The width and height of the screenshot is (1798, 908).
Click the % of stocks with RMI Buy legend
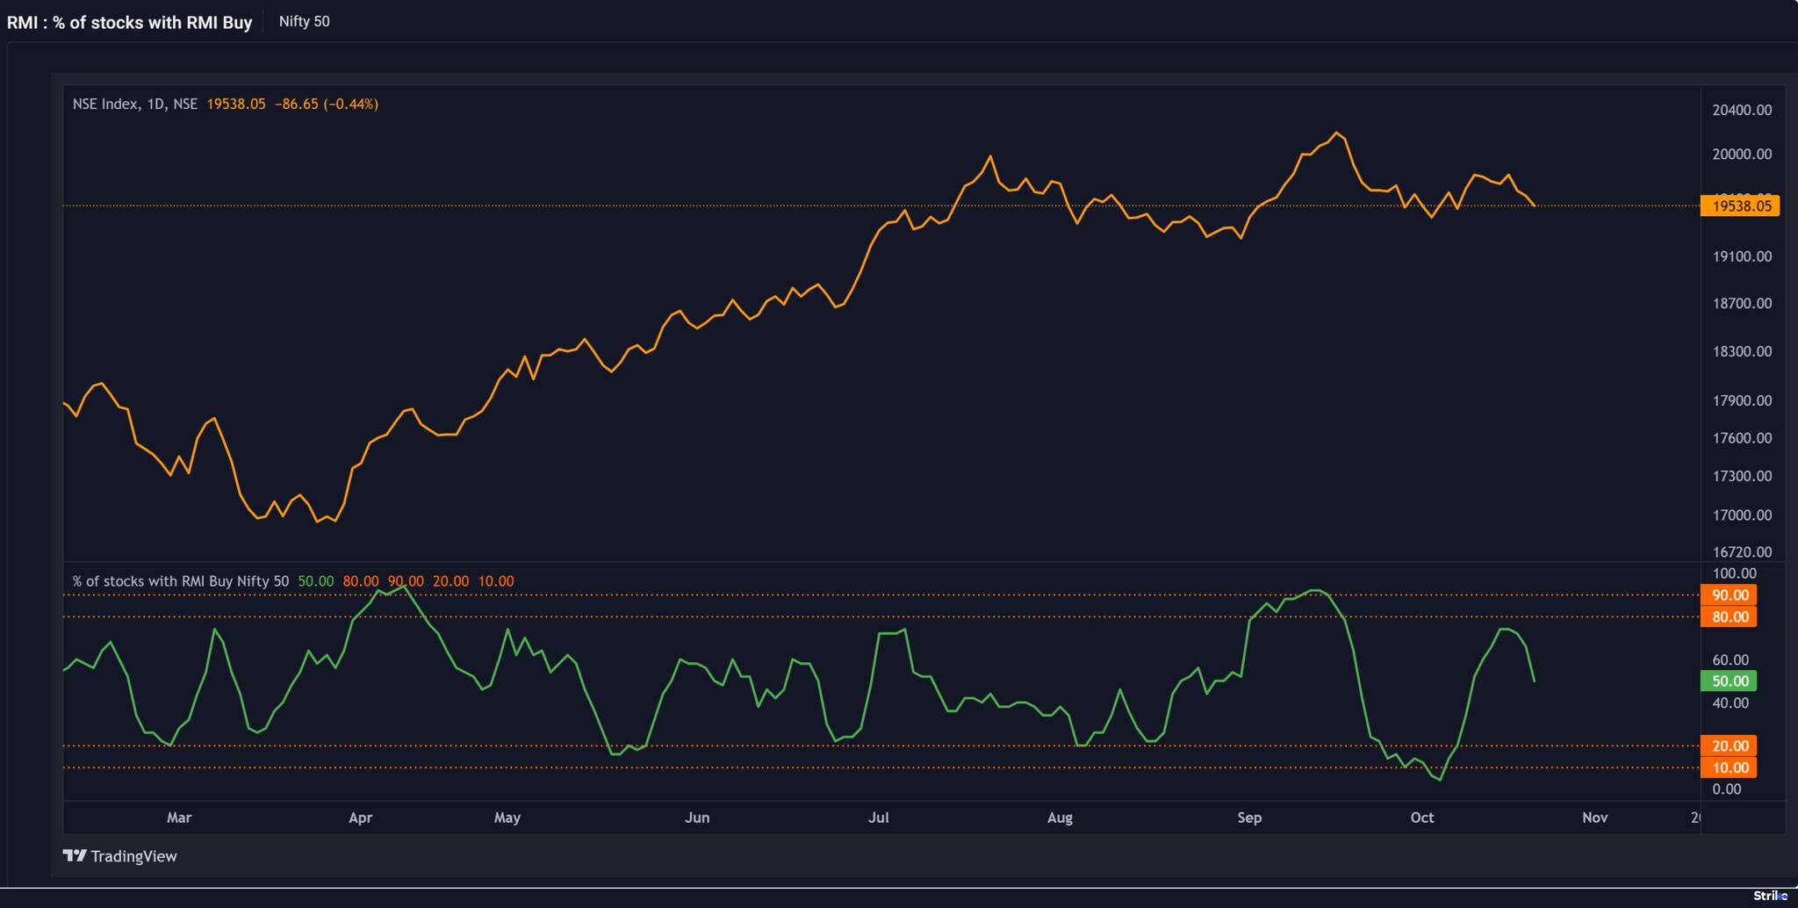[x=180, y=581]
